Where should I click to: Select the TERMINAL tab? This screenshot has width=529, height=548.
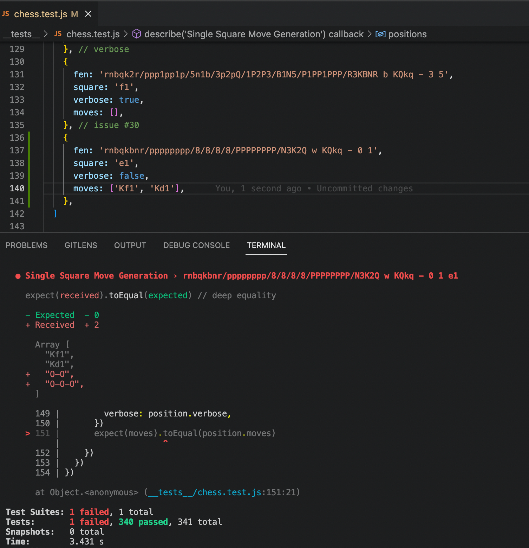click(x=266, y=245)
